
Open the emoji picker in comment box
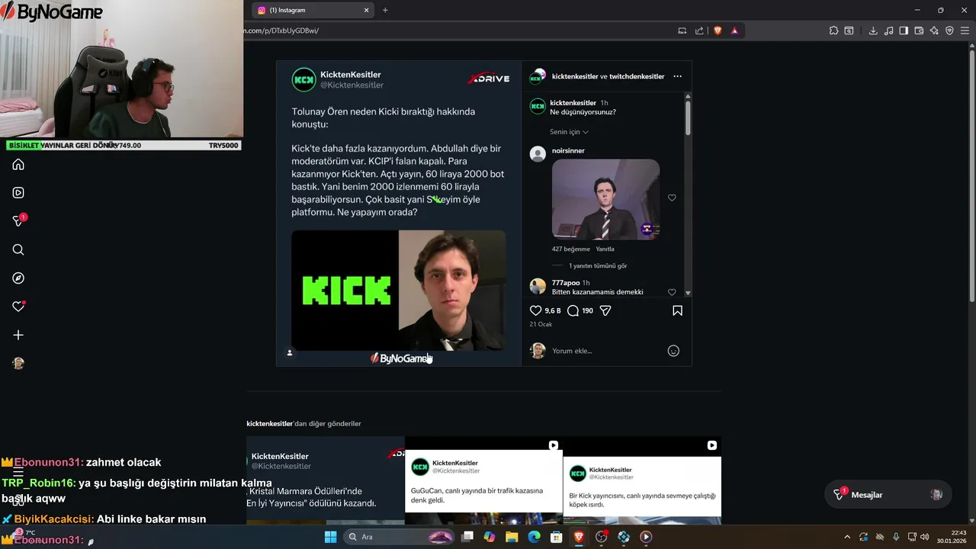click(x=673, y=351)
